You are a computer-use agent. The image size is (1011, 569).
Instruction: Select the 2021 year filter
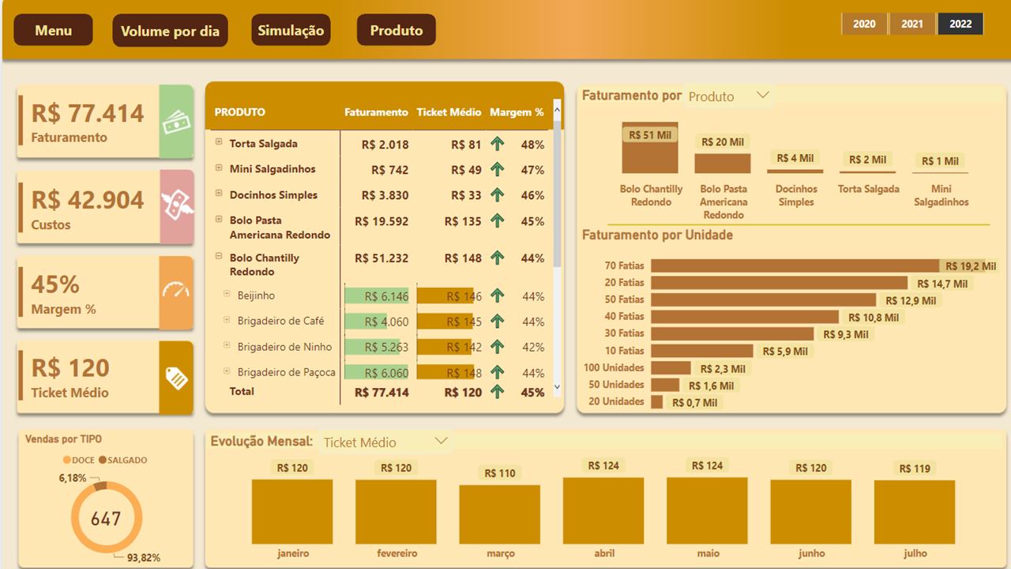pos(912,24)
